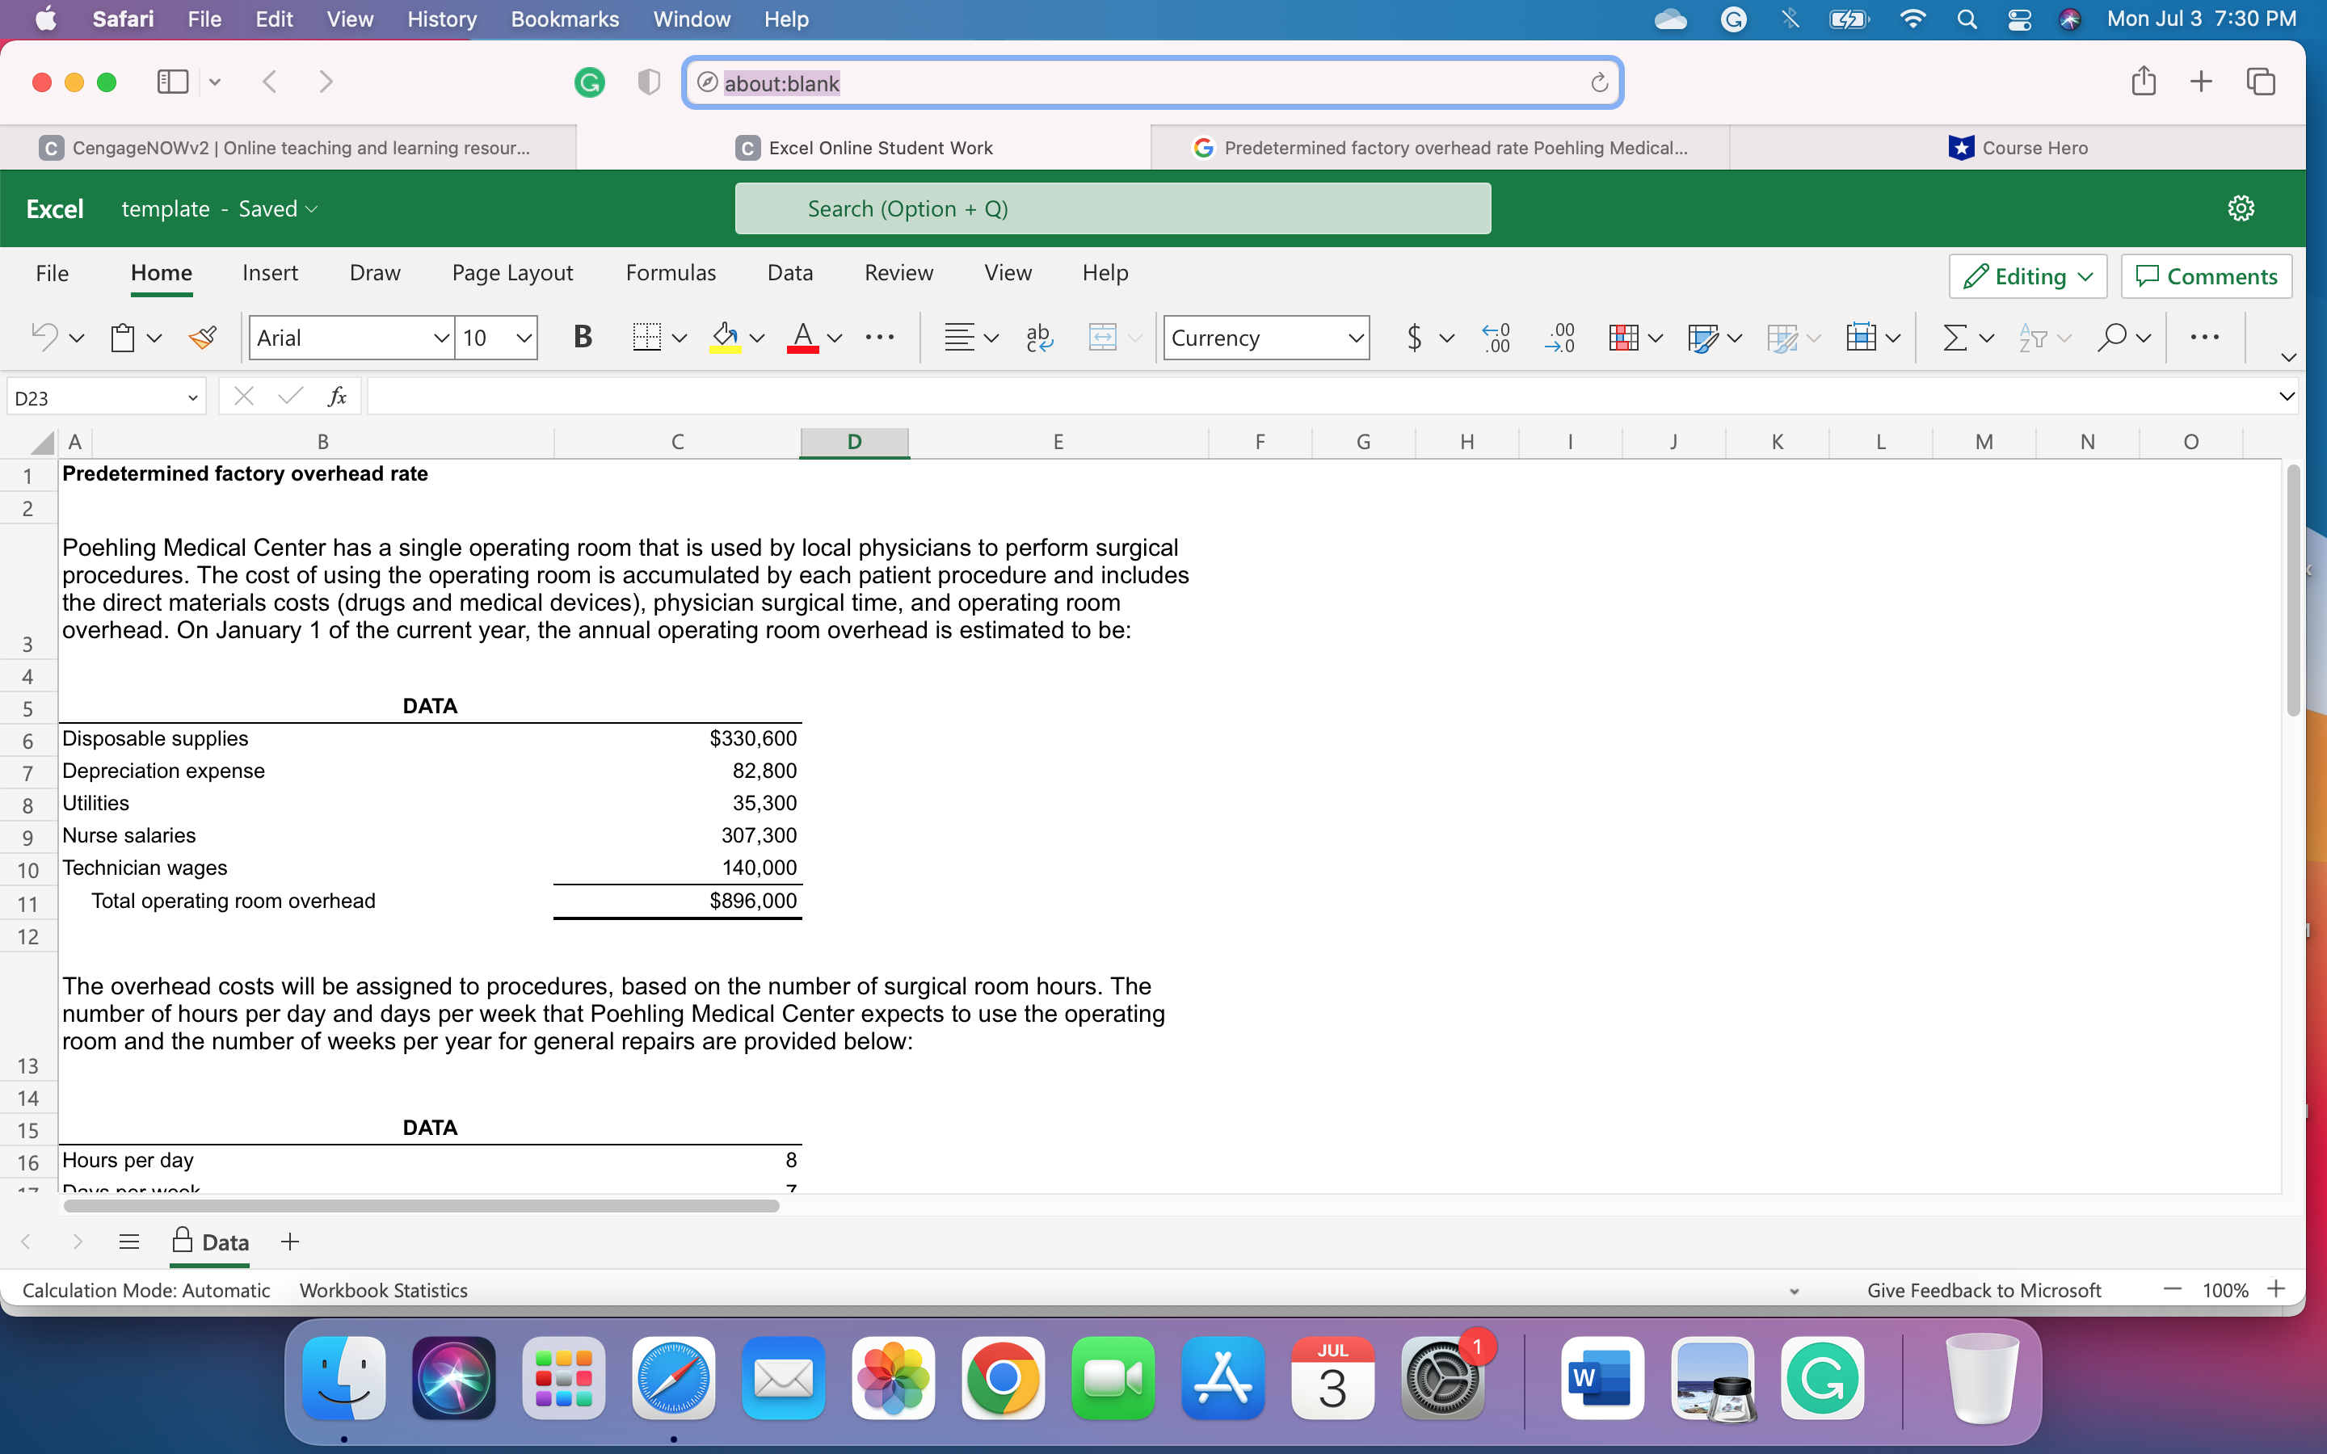
Task: Click Give Feedback to Microsoft
Action: tap(1983, 1289)
